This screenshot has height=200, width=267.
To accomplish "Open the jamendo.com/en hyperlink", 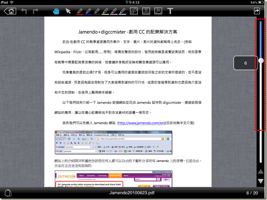I will (141, 123).
